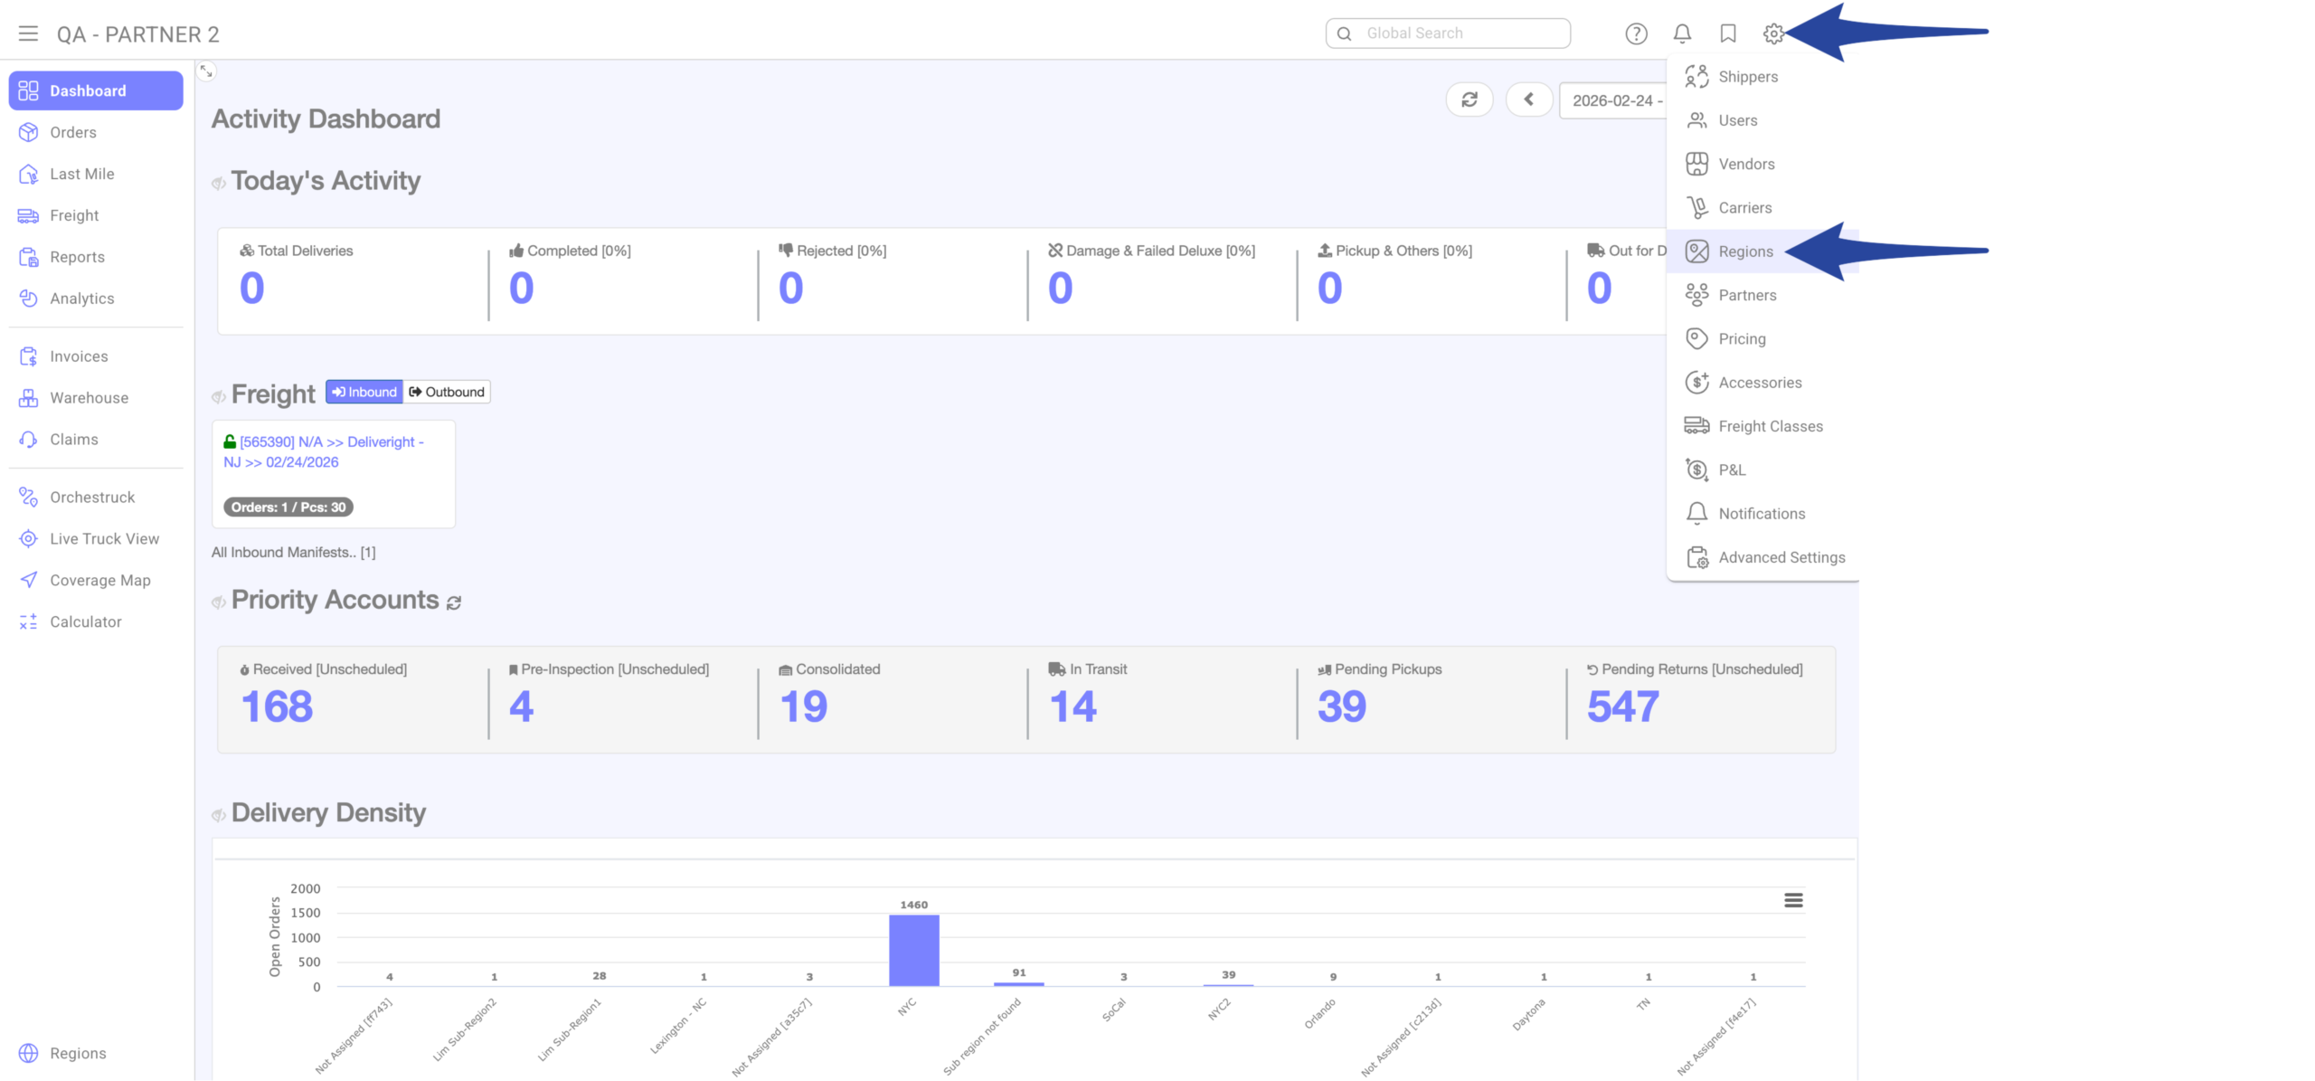Switch Freight view to Outbound

tap(447, 392)
